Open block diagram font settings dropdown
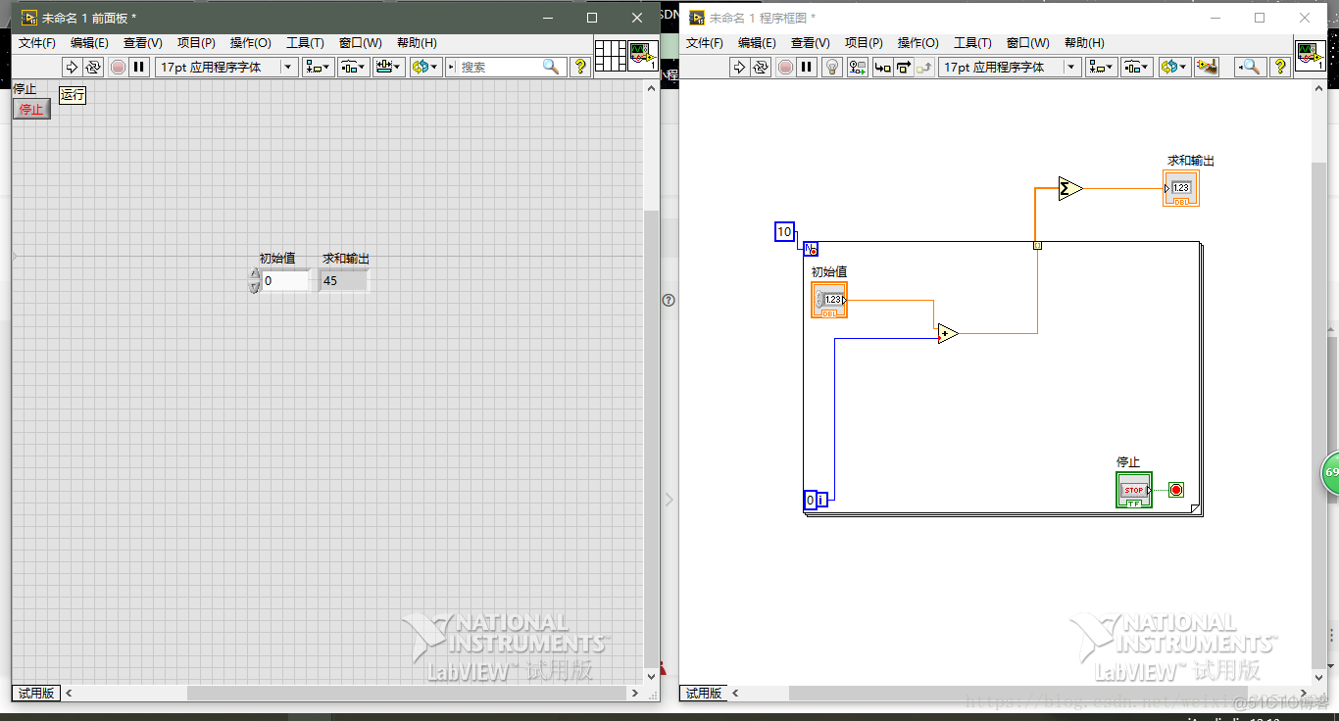This screenshot has height=721, width=1339. [x=1010, y=67]
